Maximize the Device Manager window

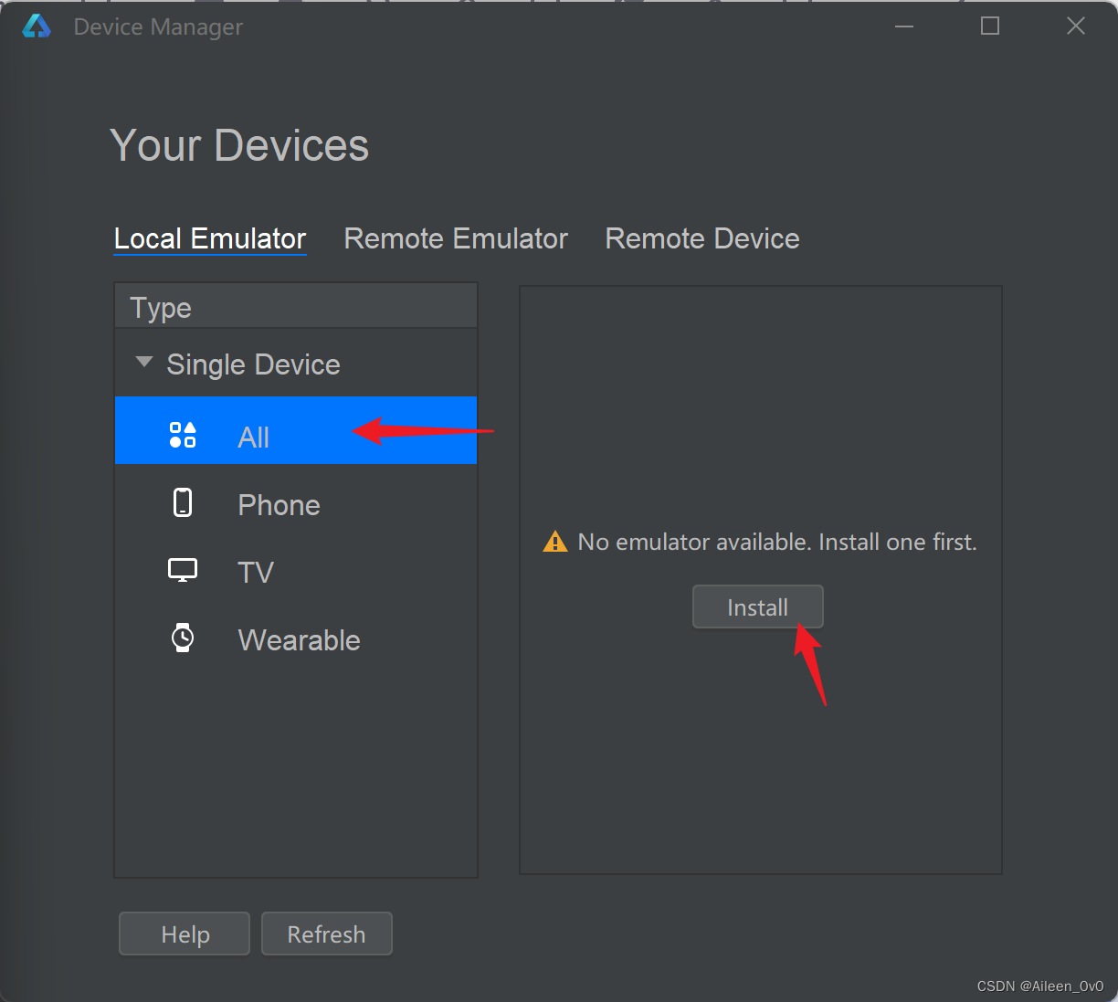tap(990, 26)
